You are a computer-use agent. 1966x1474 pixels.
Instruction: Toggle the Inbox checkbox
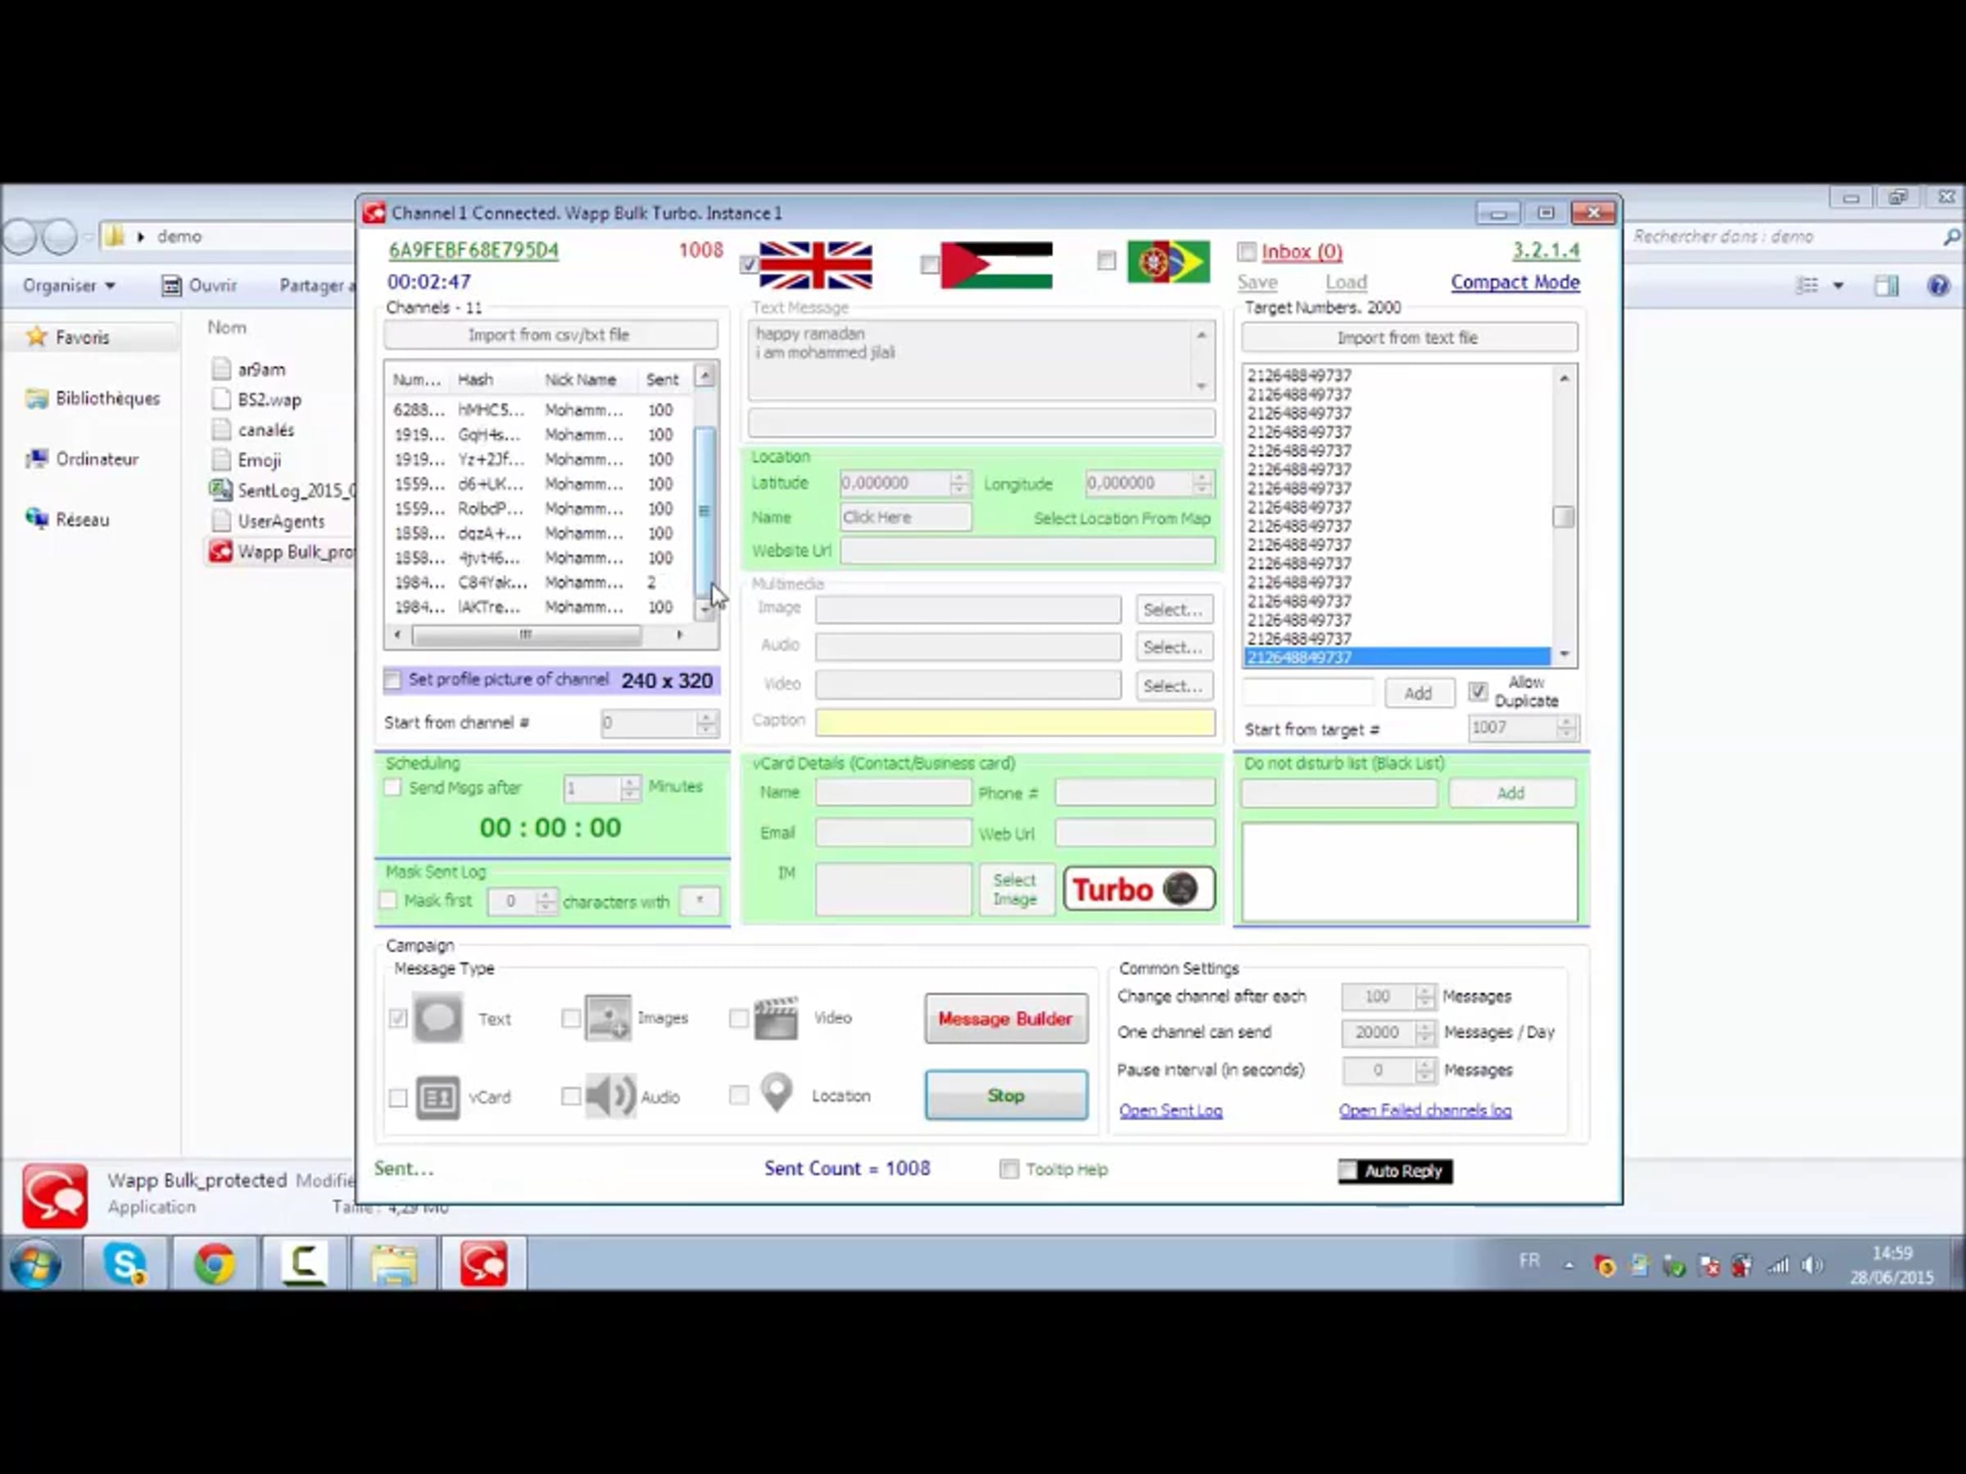[1247, 252]
